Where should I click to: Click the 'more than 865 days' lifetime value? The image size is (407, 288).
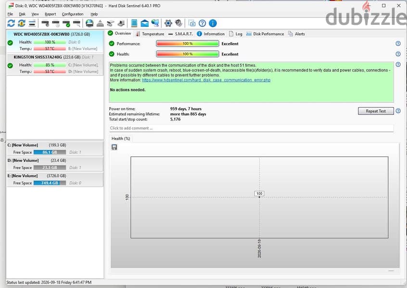point(188,114)
